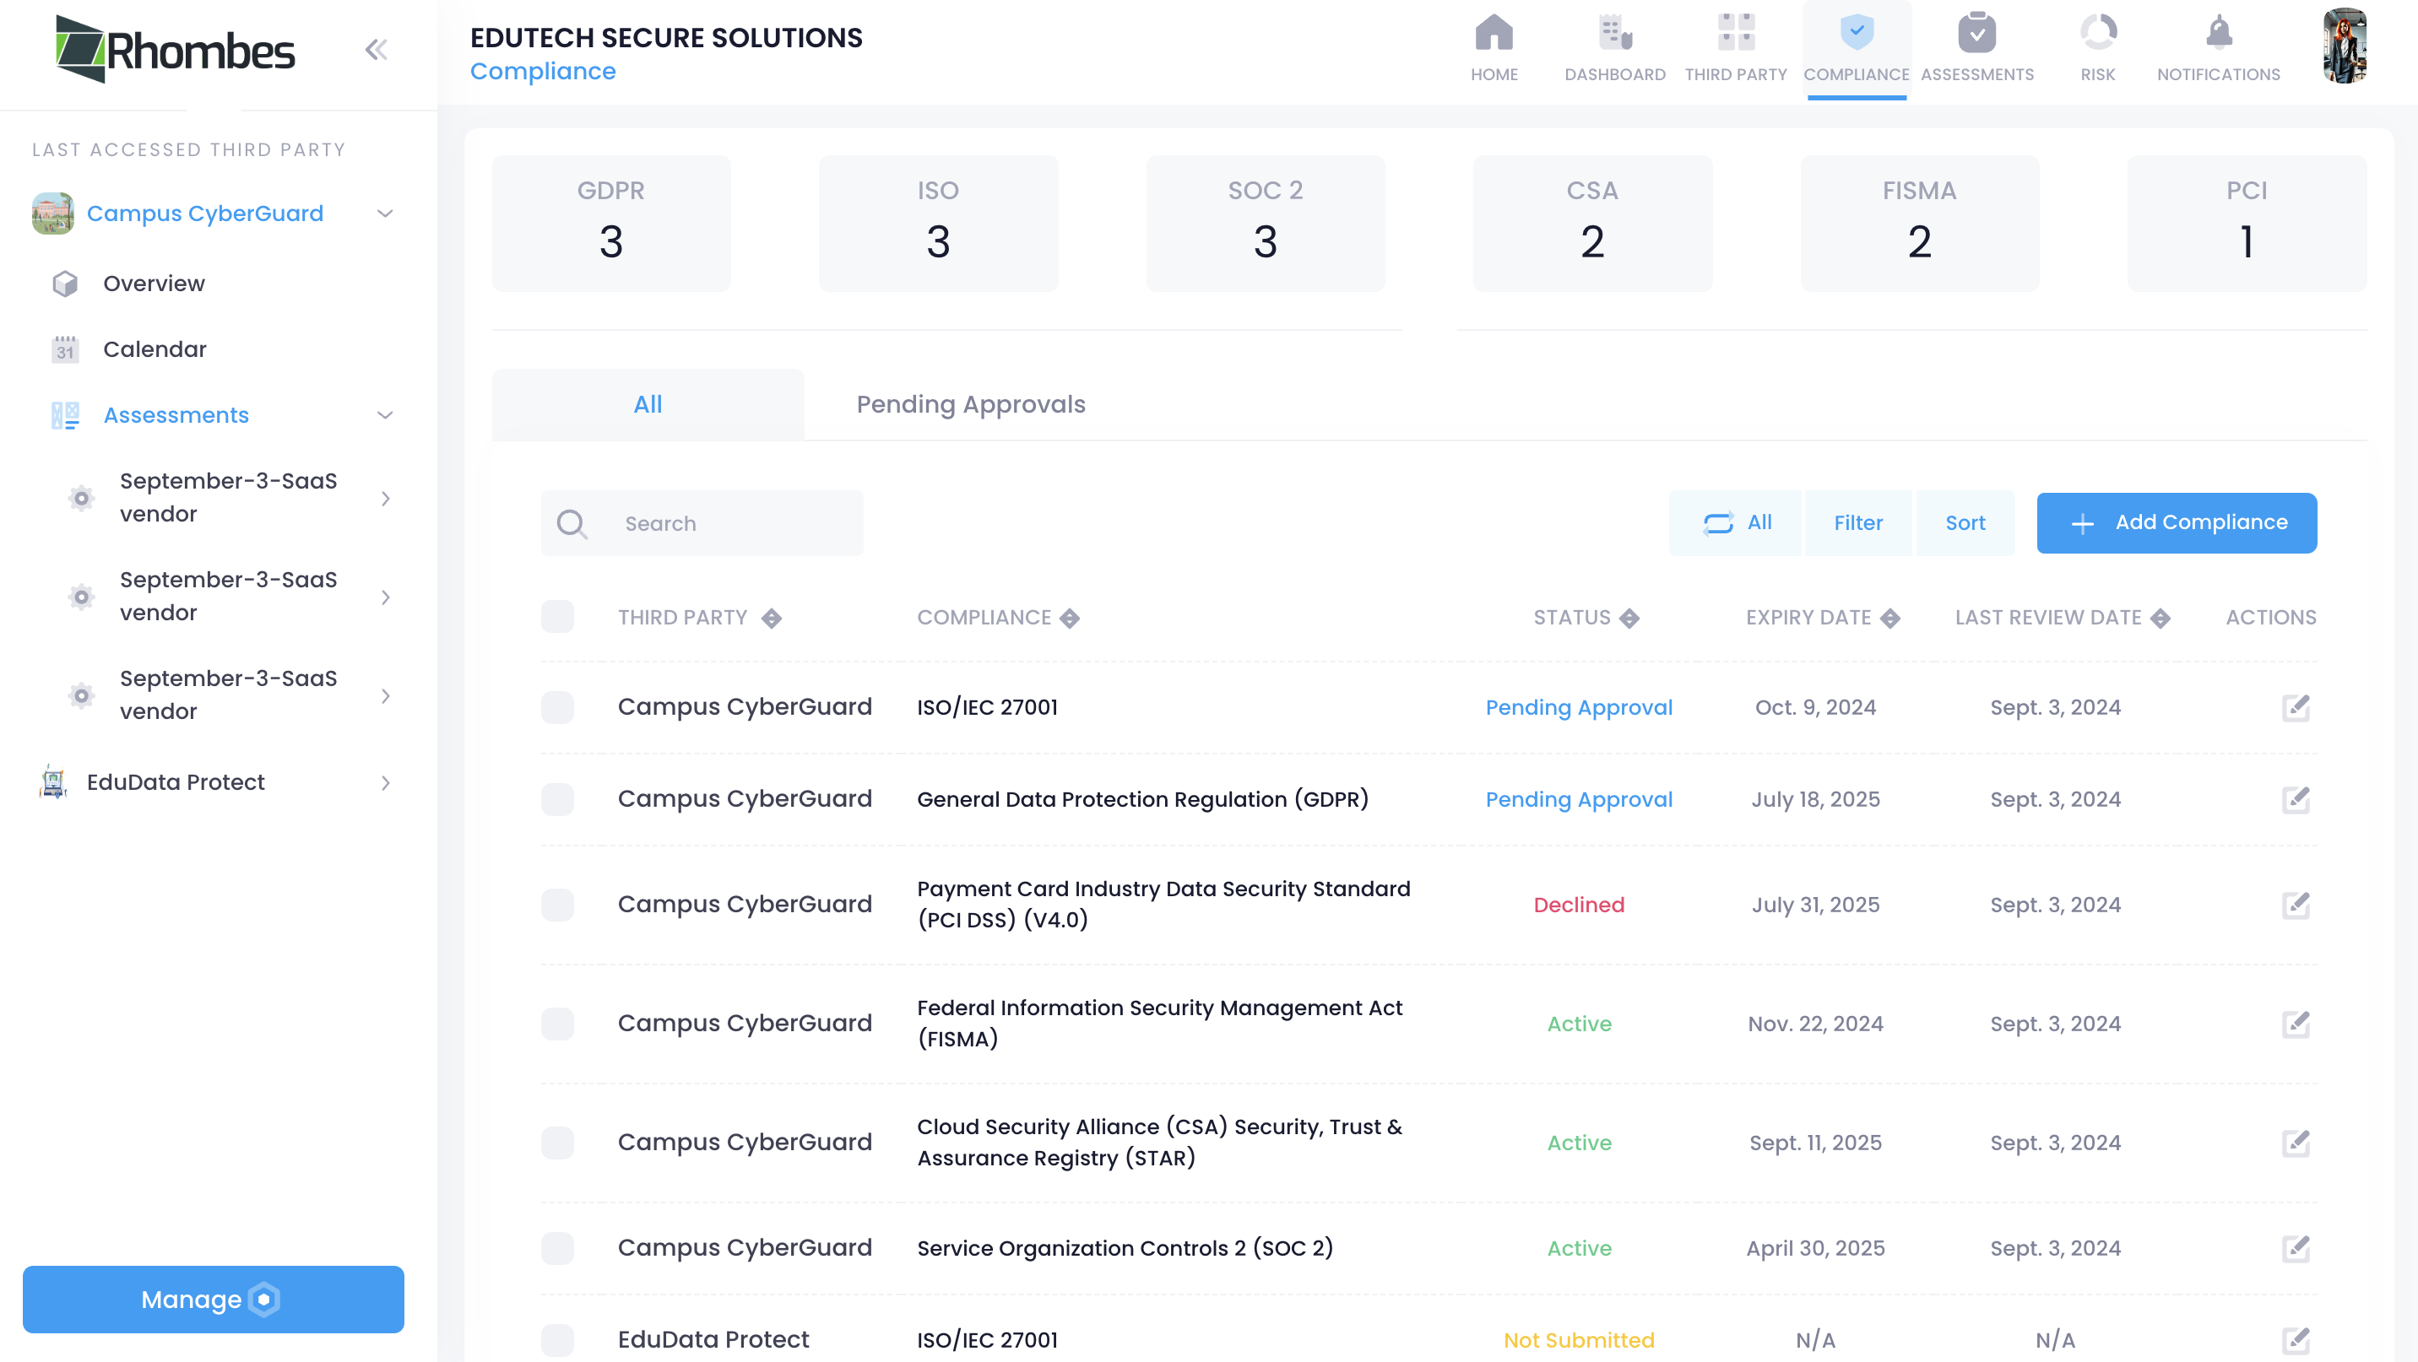2418x1362 pixels.
Task: Open user profile avatar
Action: click(x=2344, y=46)
